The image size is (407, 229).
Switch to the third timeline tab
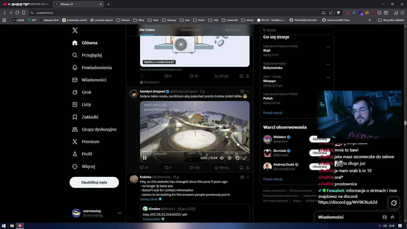click(x=233, y=30)
